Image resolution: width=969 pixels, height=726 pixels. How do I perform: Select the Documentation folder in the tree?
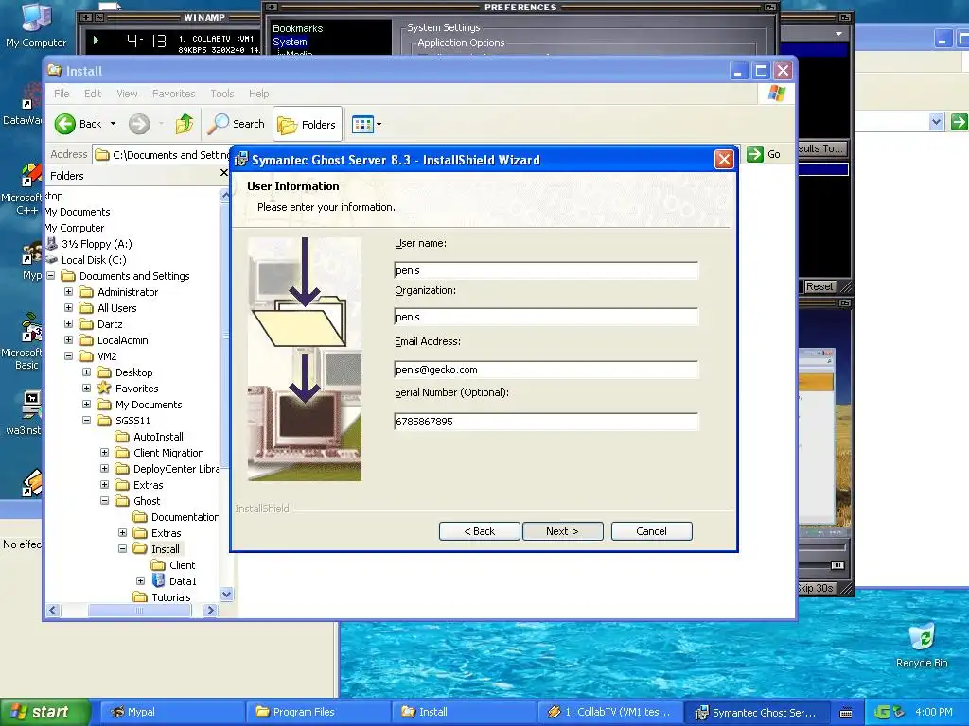pyautogui.click(x=185, y=517)
